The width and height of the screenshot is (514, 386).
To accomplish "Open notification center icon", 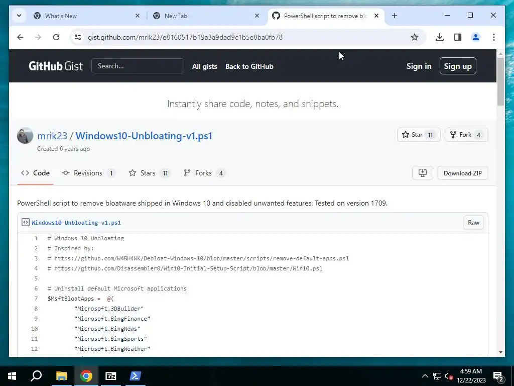I will coord(498,376).
